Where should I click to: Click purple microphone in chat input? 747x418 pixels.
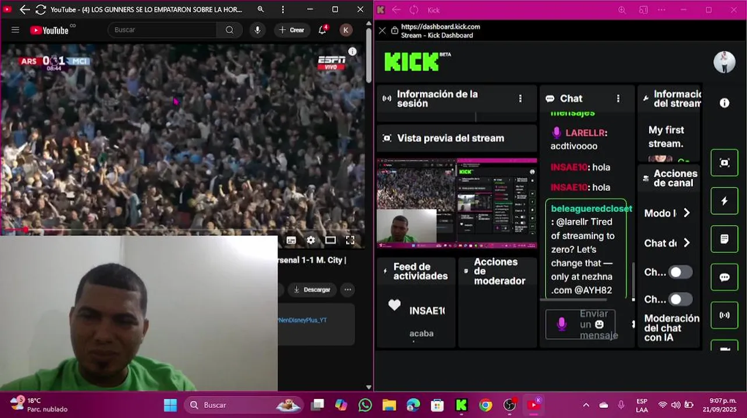pyautogui.click(x=561, y=324)
